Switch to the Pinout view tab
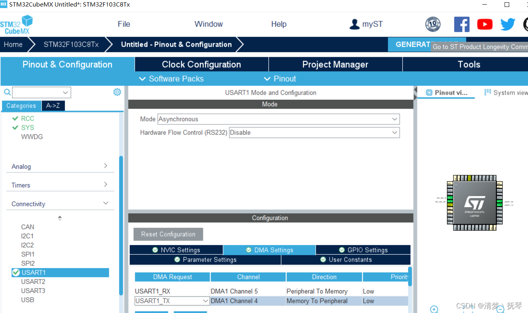The image size is (528, 313). [x=447, y=92]
